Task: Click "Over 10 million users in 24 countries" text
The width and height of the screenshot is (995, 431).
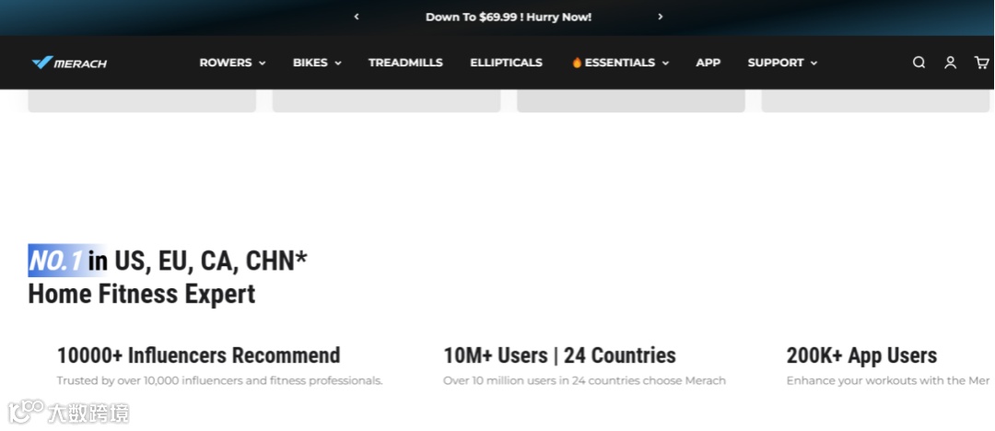Action: coord(584,381)
